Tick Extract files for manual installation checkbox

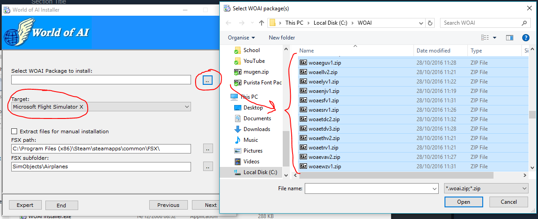click(14, 131)
